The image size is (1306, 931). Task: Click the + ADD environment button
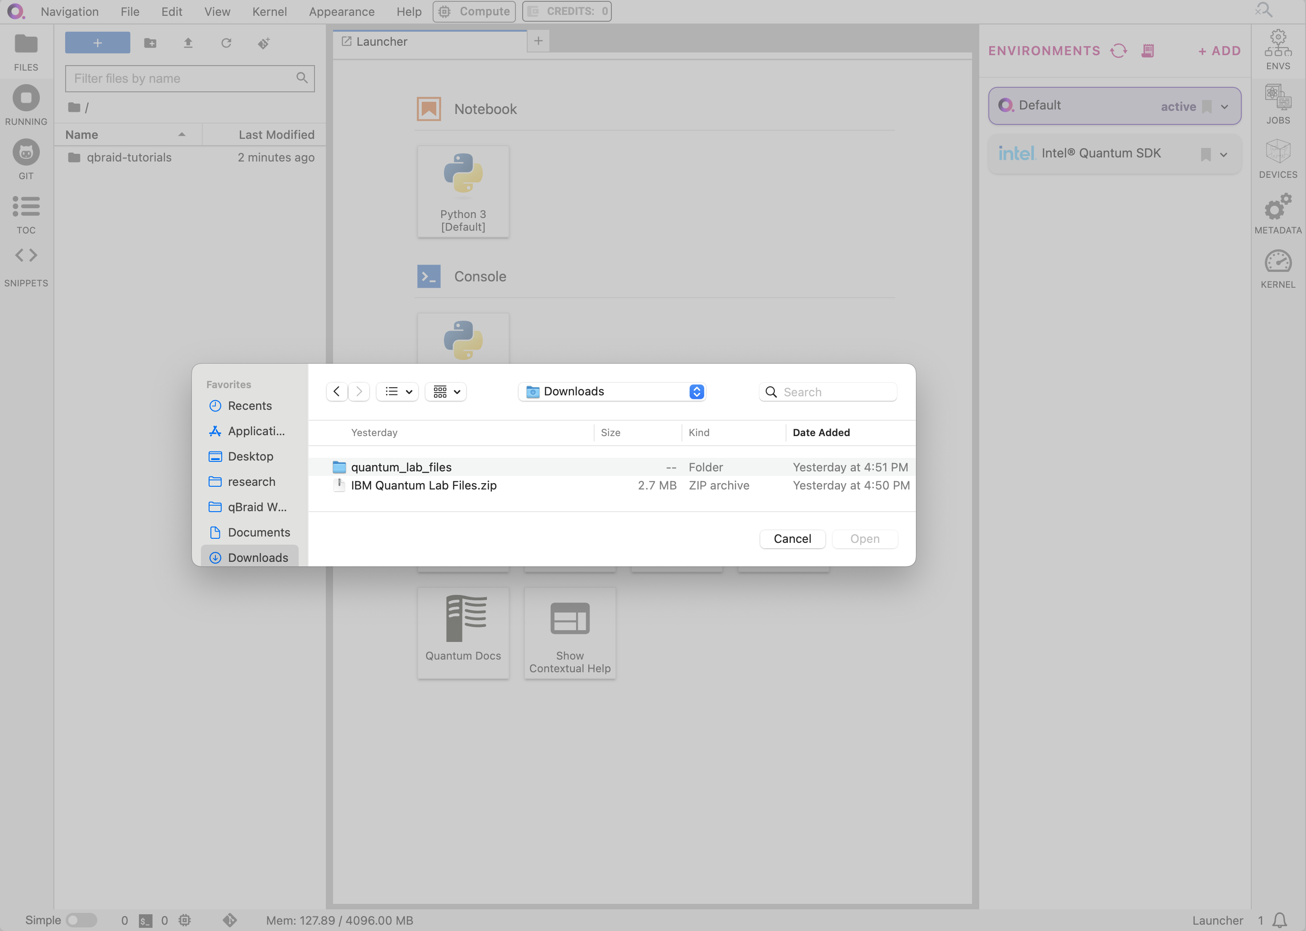(x=1220, y=51)
